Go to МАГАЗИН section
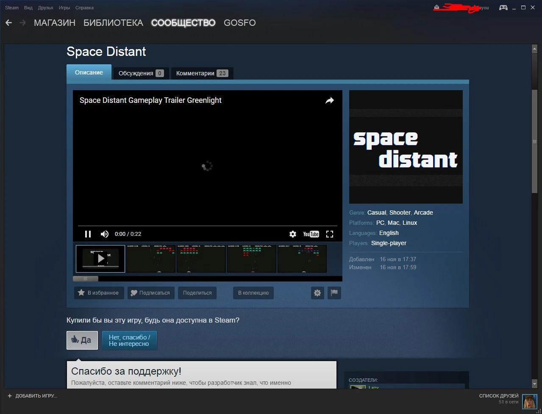The width and height of the screenshot is (542, 414). [x=55, y=23]
